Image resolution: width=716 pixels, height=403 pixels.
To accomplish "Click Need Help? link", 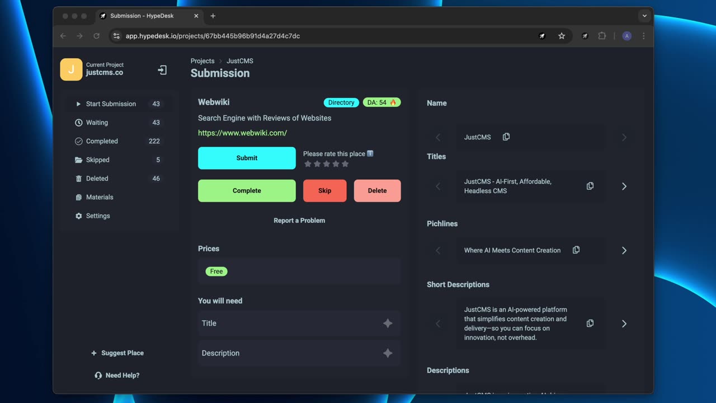I will coord(117,376).
